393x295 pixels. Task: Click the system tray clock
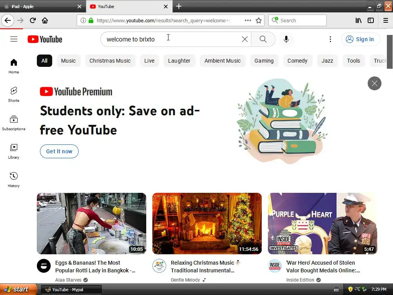click(x=379, y=289)
